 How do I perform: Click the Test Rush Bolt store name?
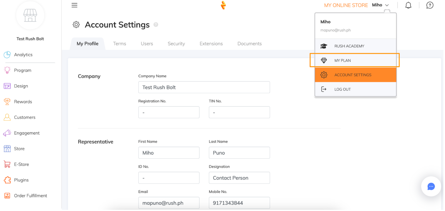[x=30, y=39]
